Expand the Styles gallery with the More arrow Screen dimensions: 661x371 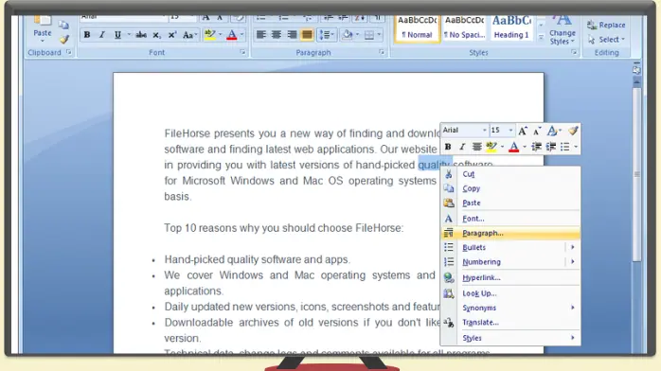click(x=541, y=38)
